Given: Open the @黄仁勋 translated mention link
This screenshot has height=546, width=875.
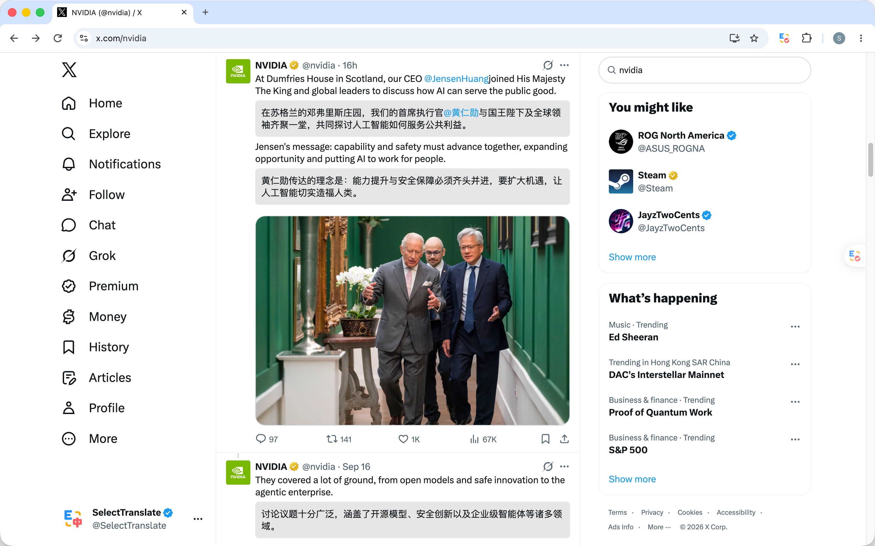Looking at the screenshot, I should 461,113.
